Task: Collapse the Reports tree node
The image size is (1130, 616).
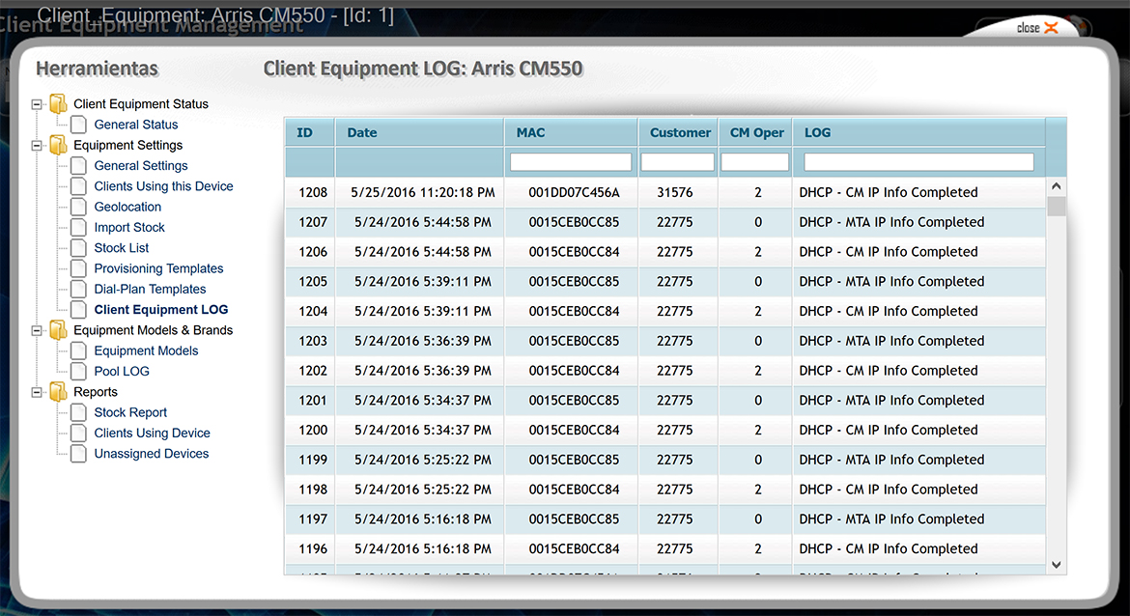Action: click(x=38, y=392)
